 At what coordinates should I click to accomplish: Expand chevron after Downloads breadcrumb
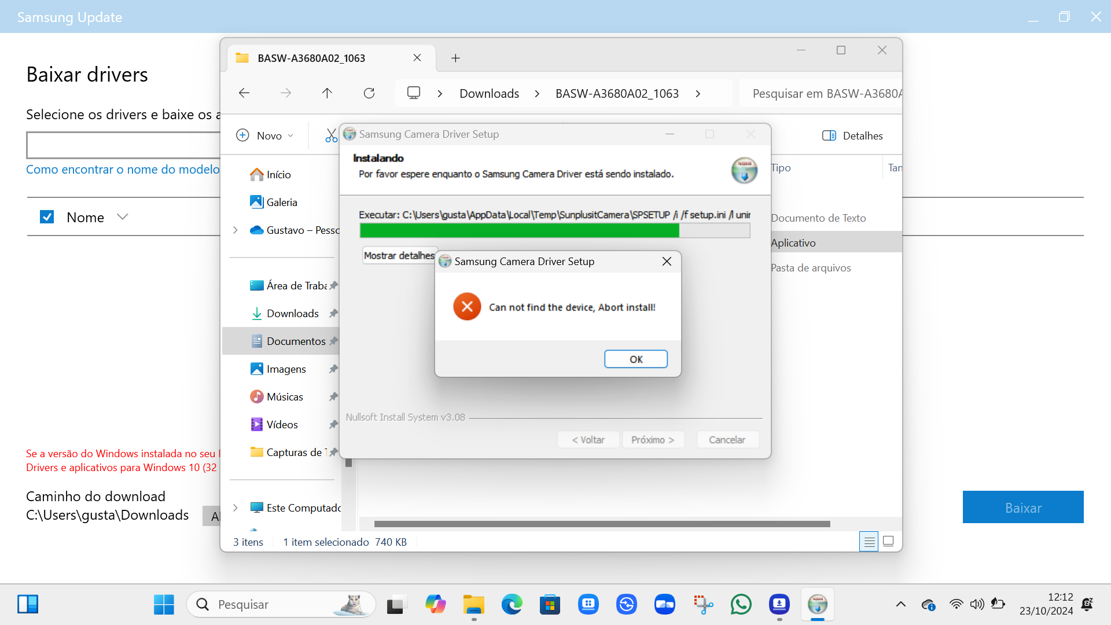coord(537,94)
